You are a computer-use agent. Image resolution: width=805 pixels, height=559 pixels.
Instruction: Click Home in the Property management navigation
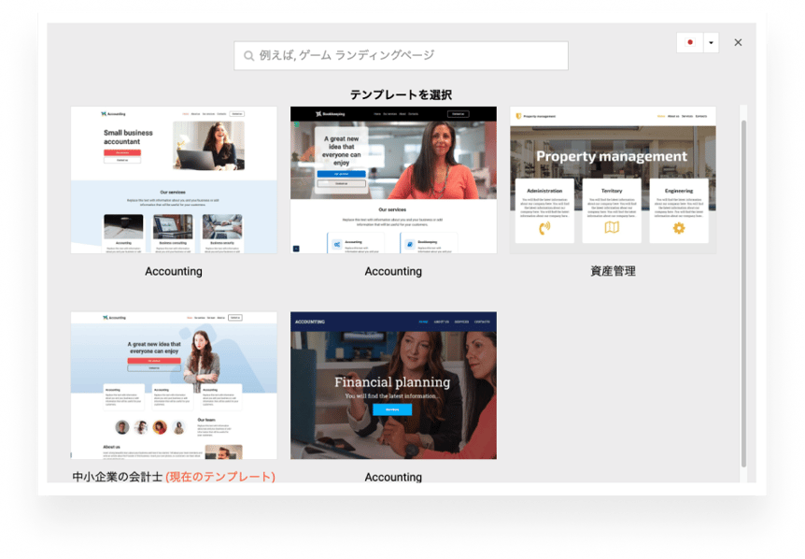pyautogui.click(x=660, y=116)
